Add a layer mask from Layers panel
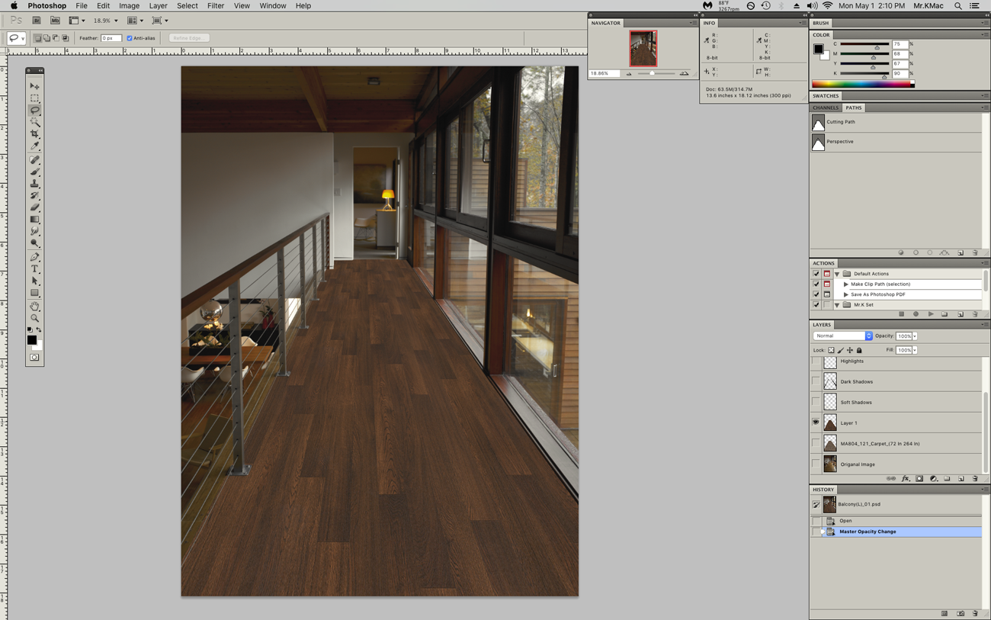This screenshot has width=991, height=620. tap(919, 479)
